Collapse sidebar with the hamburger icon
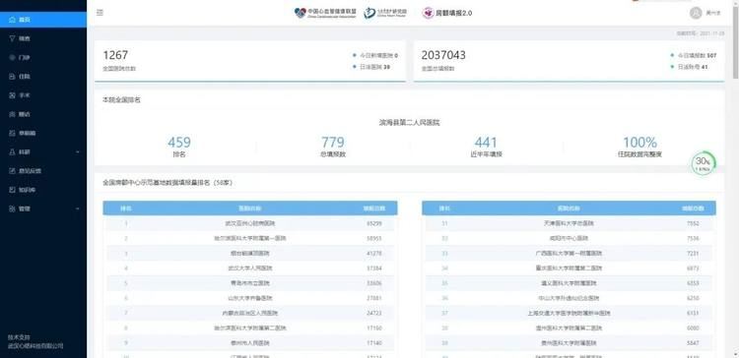This screenshot has height=358, width=739. tap(100, 13)
